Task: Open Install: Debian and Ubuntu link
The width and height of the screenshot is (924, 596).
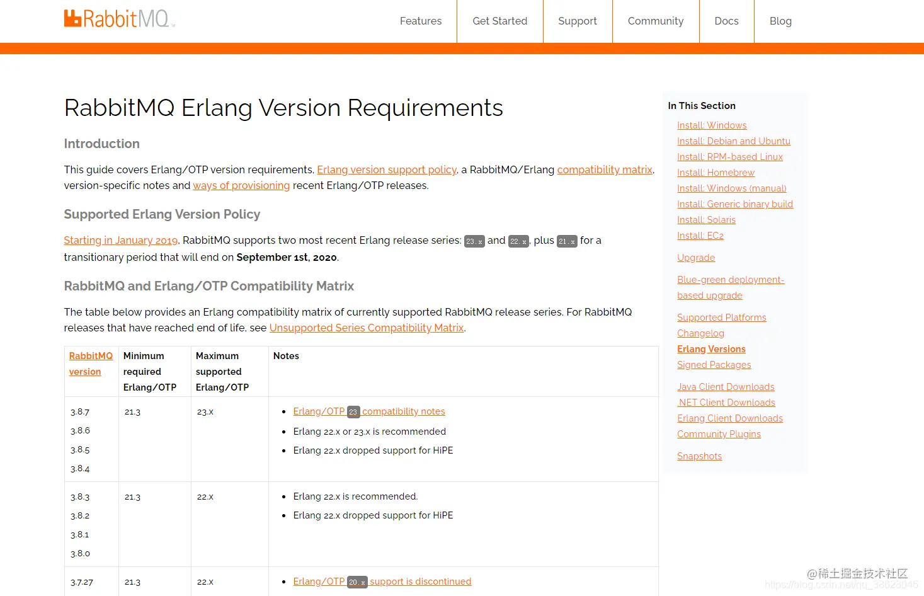Action: [734, 141]
